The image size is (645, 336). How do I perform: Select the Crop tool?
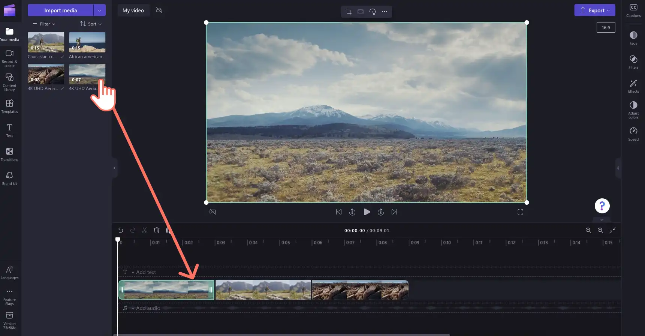pos(348,11)
